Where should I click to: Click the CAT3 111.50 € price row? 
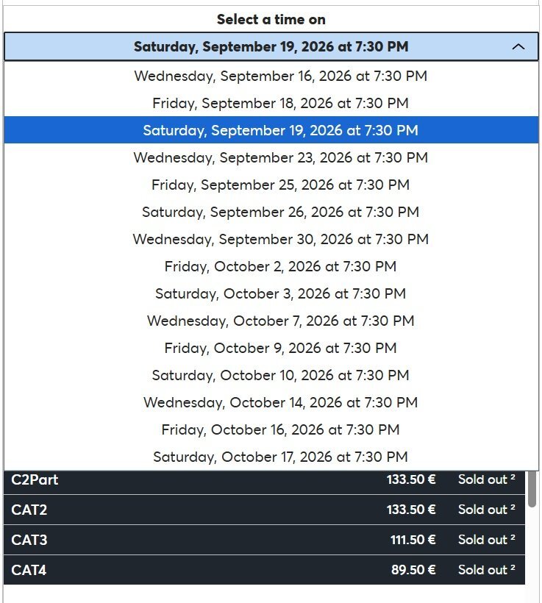263,540
